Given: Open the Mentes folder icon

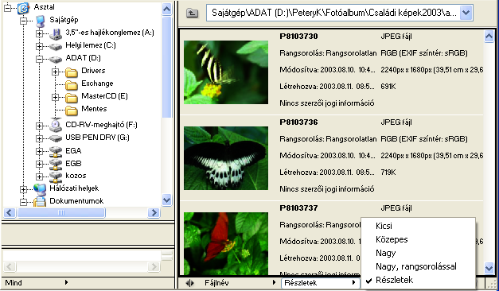Looking at the screenshot, I should point(72,110).
